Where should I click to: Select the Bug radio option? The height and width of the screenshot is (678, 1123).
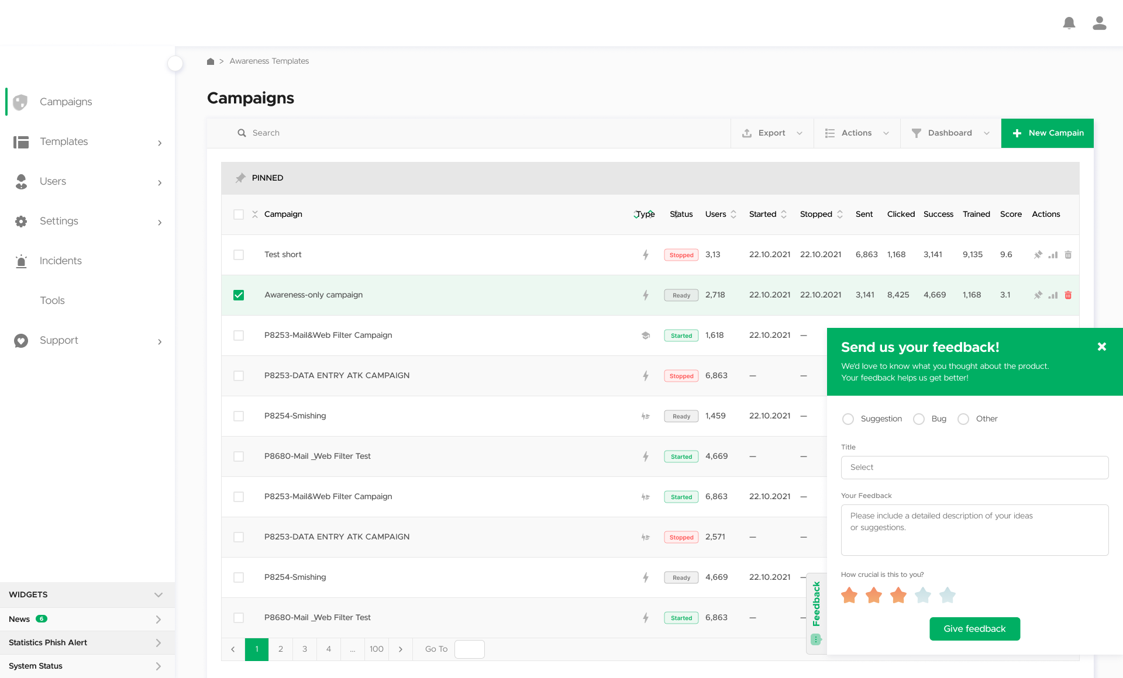919,419
